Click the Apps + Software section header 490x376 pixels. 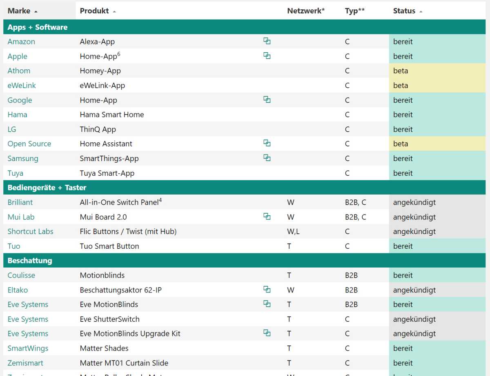[245, 27]
